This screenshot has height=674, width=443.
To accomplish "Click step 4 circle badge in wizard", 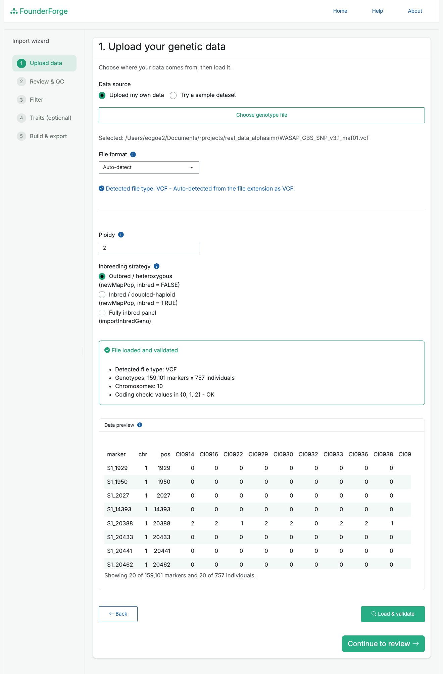I will click(x=21, y=118).
